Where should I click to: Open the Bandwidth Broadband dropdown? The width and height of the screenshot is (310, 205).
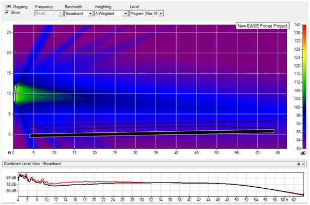[79, 14]
